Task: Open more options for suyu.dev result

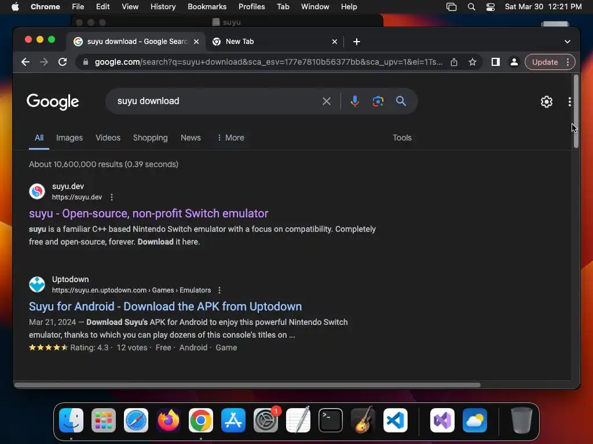Action: 112,197
